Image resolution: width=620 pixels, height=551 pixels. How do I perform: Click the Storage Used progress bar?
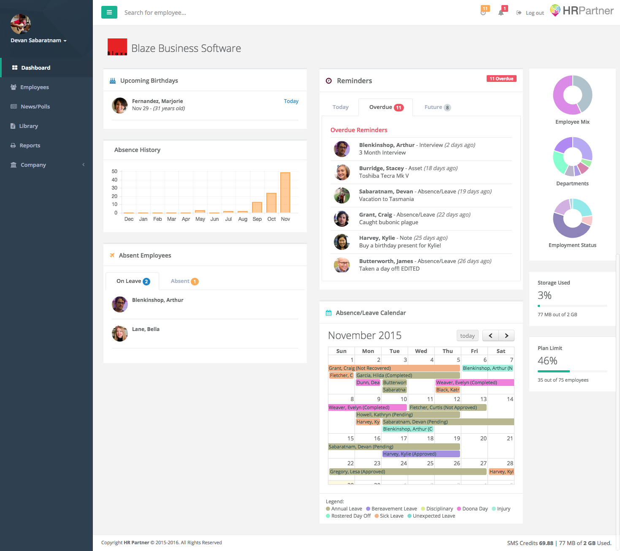click(572, 306)
